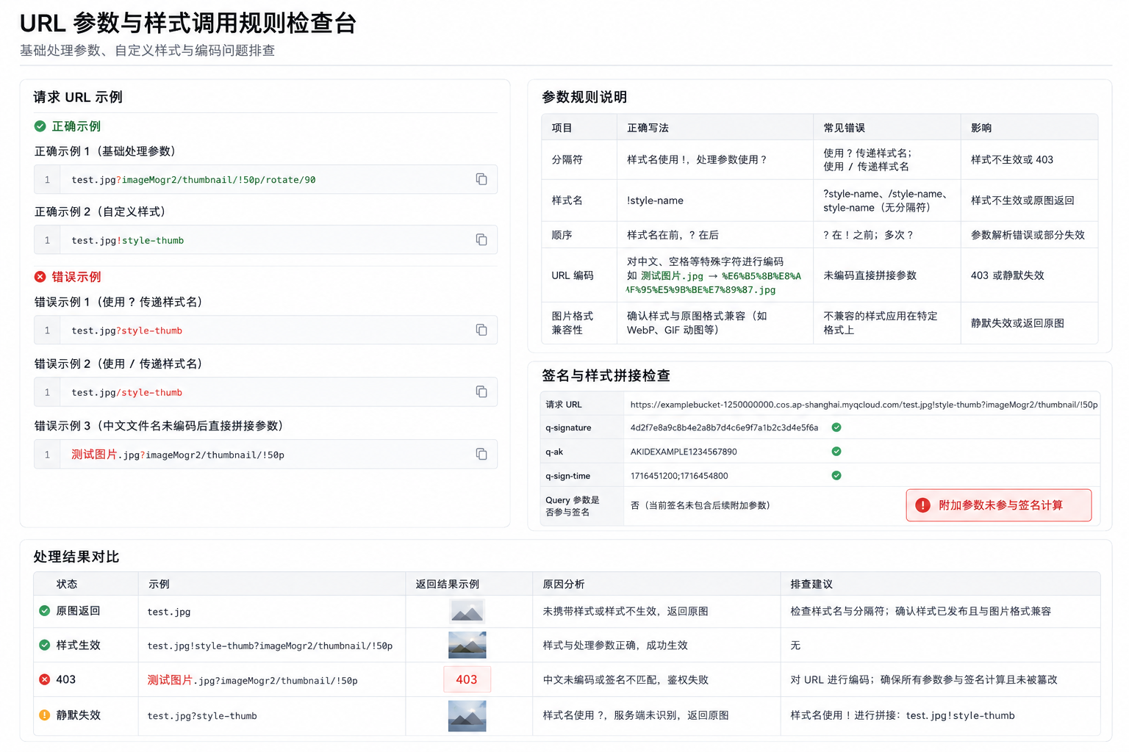Click the 正确写法 column header
1129x752 pixels.
coord(648,128)
